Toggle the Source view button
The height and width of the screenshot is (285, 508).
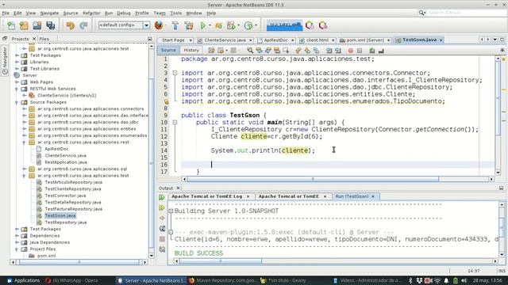168,50
